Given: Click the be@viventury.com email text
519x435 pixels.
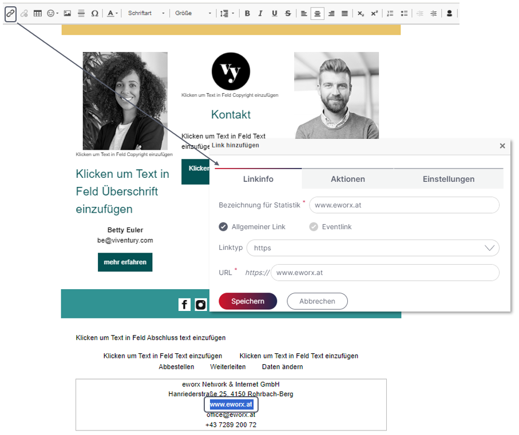Looking at the screenshot, I should coord(125,240).
